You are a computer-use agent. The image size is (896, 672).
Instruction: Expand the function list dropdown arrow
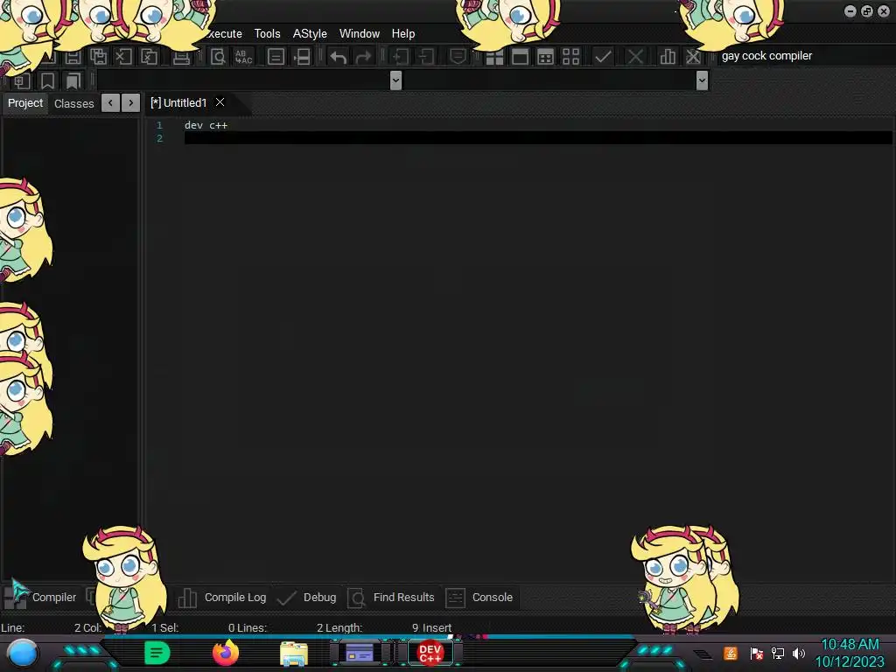tap(703, 80)
